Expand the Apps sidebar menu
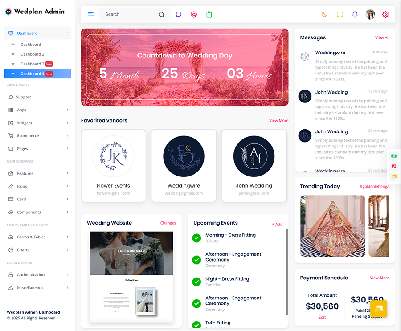This screenshot has width=401, height=331. [x=37, y=110]
